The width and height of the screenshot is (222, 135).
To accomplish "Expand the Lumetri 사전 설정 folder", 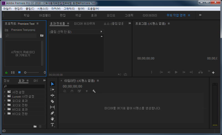I will click(4, 96).
